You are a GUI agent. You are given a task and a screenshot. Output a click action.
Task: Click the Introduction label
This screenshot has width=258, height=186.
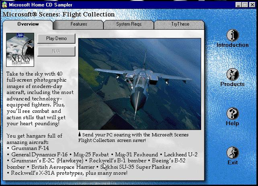tap(233, 45)
